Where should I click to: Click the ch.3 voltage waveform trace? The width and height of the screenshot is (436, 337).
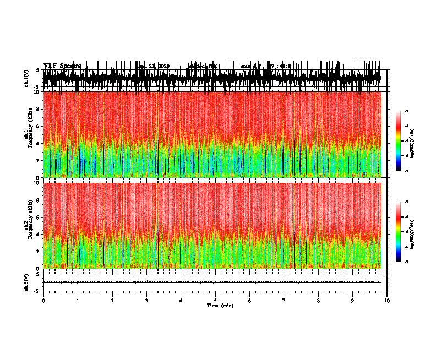point(212,282)
